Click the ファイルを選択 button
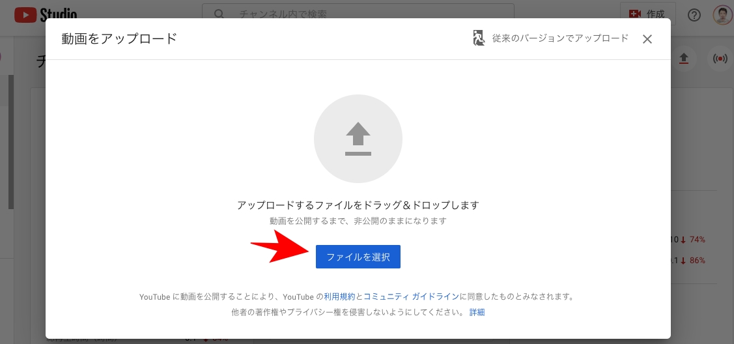 pyautogui.click(x=358, y=257)
